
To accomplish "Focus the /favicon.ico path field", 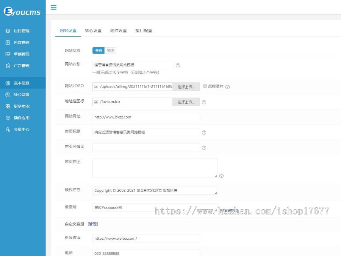I will tap(133, 102).
